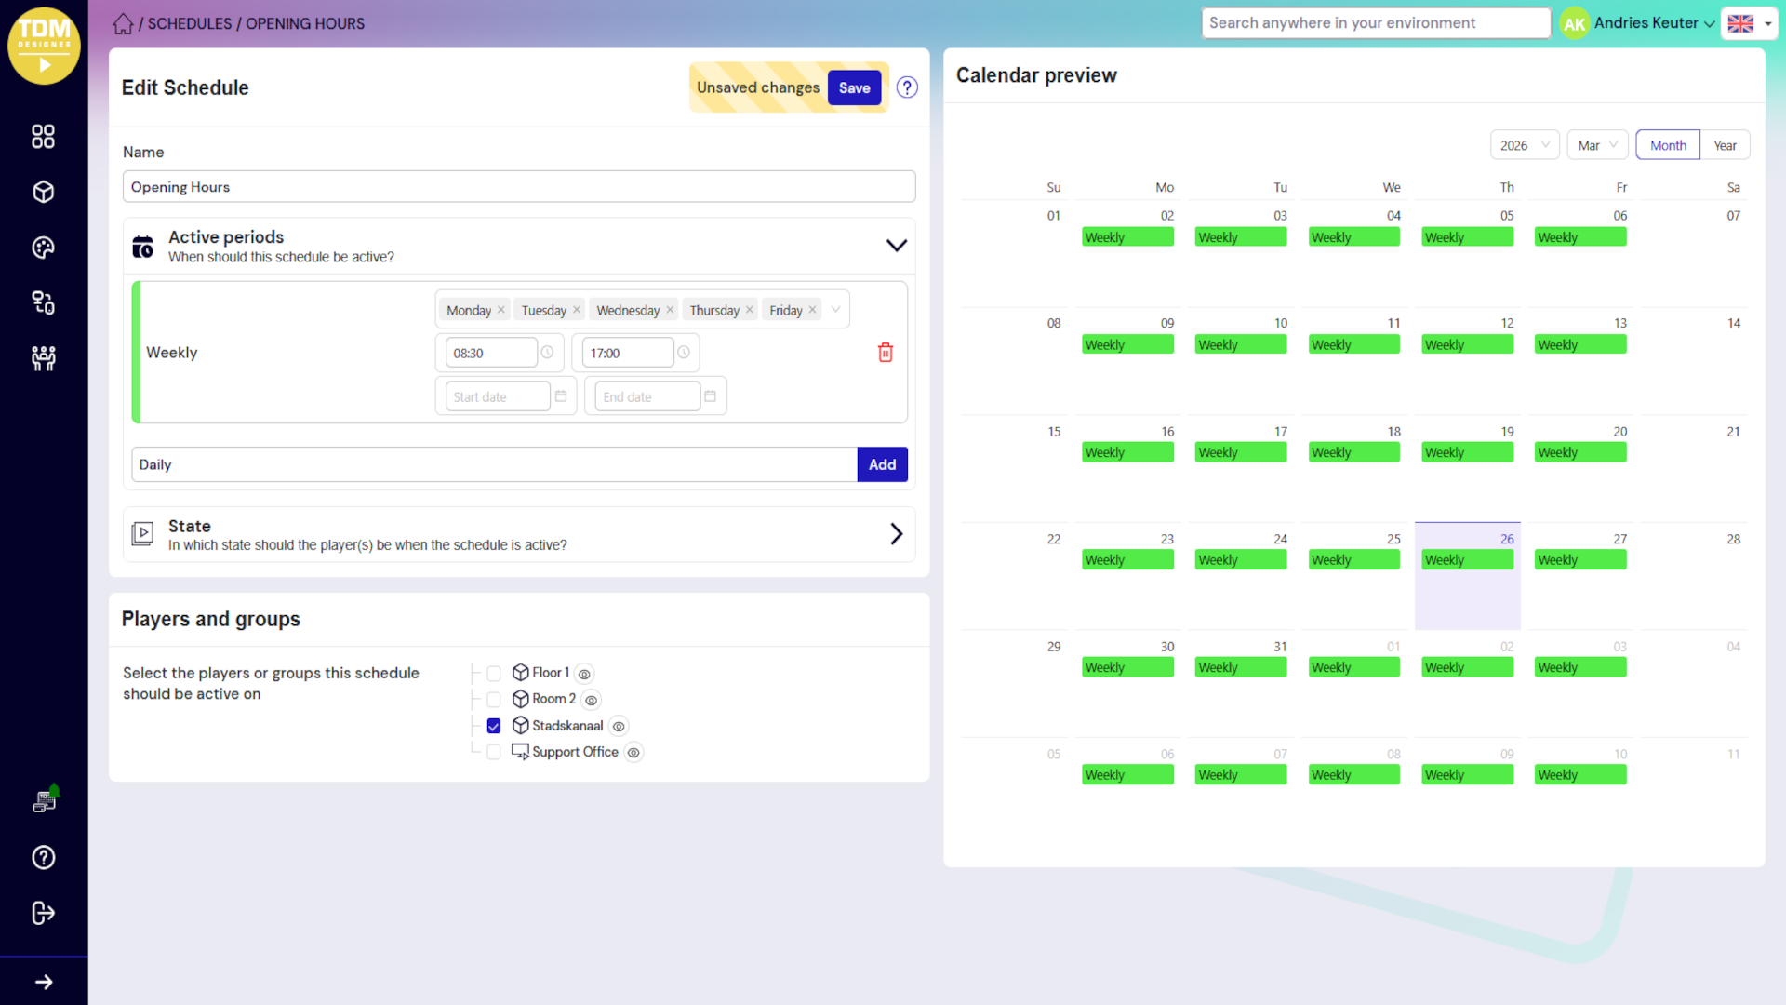This screenshot has width=1786, height=1005.
Task: Collapse the Active periods section chevron
Action: pos(896,246)
